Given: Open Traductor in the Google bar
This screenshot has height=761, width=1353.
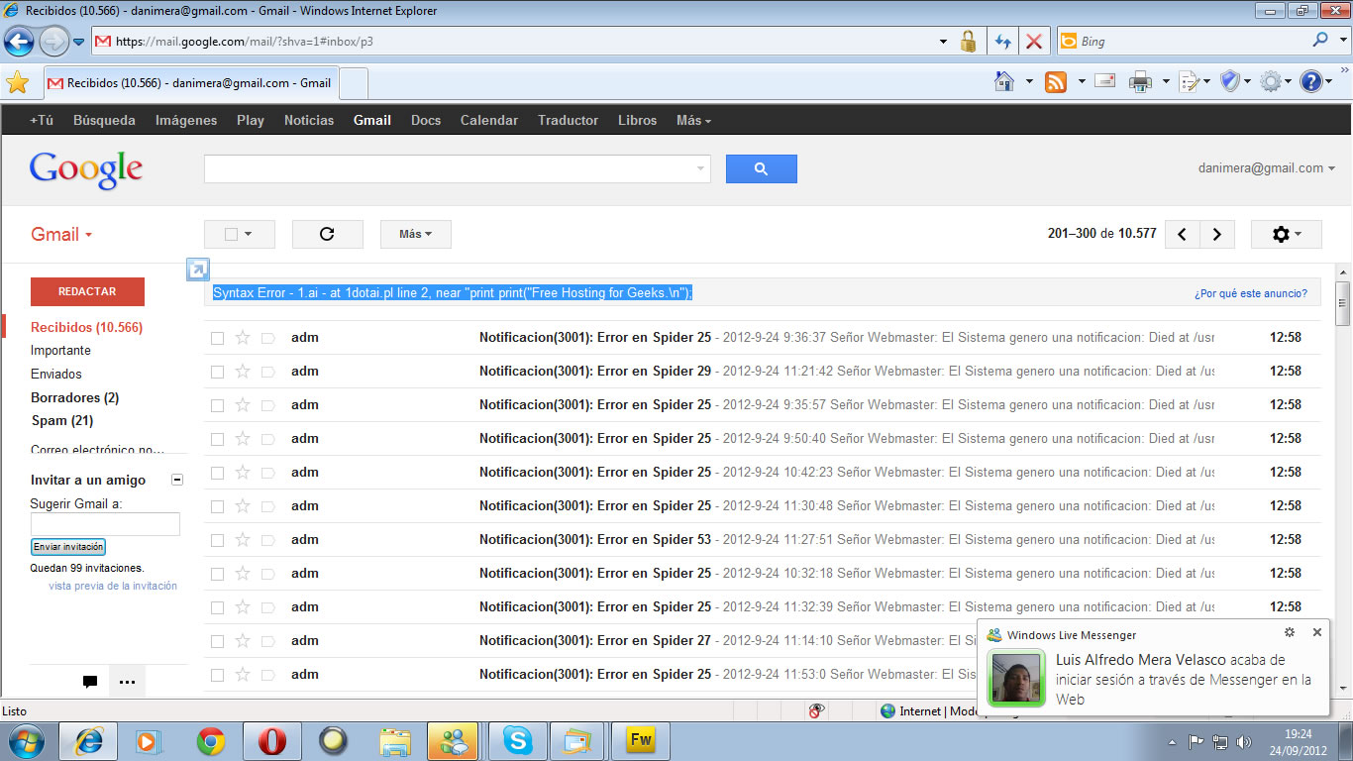Looking at the screenshot, I should [569, 120].
